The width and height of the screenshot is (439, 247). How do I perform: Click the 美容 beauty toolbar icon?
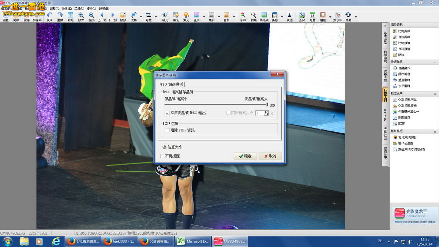coord(274,16)
